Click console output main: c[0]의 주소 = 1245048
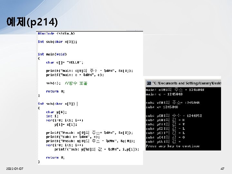 pos(175,90)
